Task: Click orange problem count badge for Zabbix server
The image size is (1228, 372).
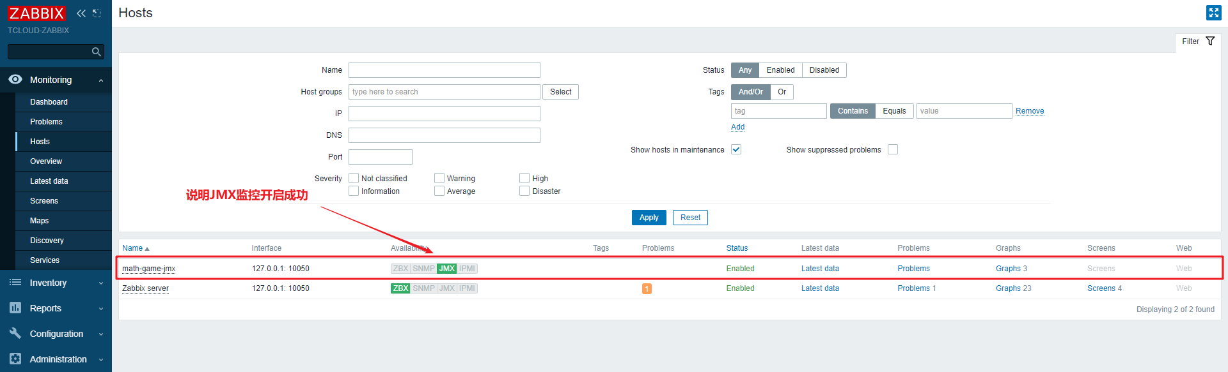Action: click(x=647, y=289)
